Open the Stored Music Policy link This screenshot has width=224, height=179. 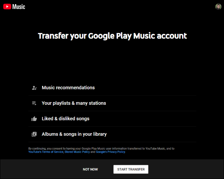tap(77, 152)
